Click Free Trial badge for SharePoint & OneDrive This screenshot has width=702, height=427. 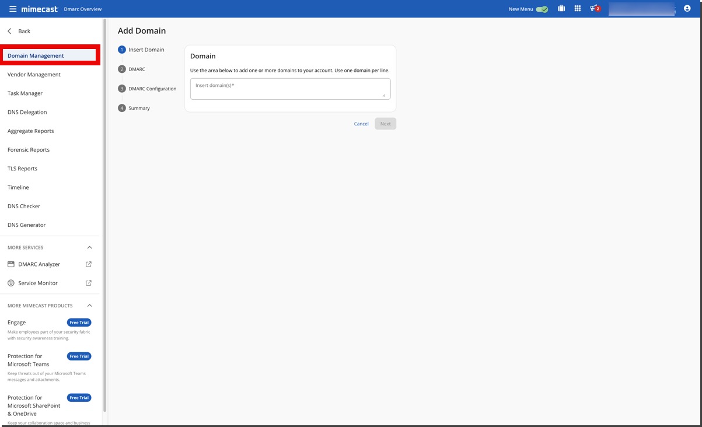(79, 398)
